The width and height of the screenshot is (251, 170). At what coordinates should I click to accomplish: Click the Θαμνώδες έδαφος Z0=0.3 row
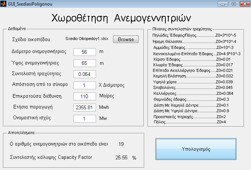click(x=191, y=100)
